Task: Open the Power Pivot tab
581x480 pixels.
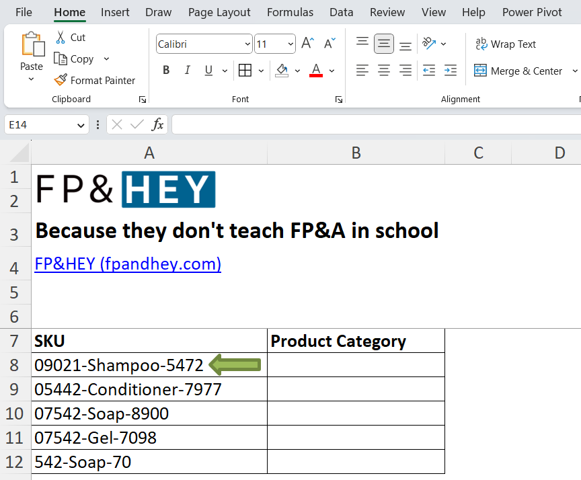Action: (532, 12)
